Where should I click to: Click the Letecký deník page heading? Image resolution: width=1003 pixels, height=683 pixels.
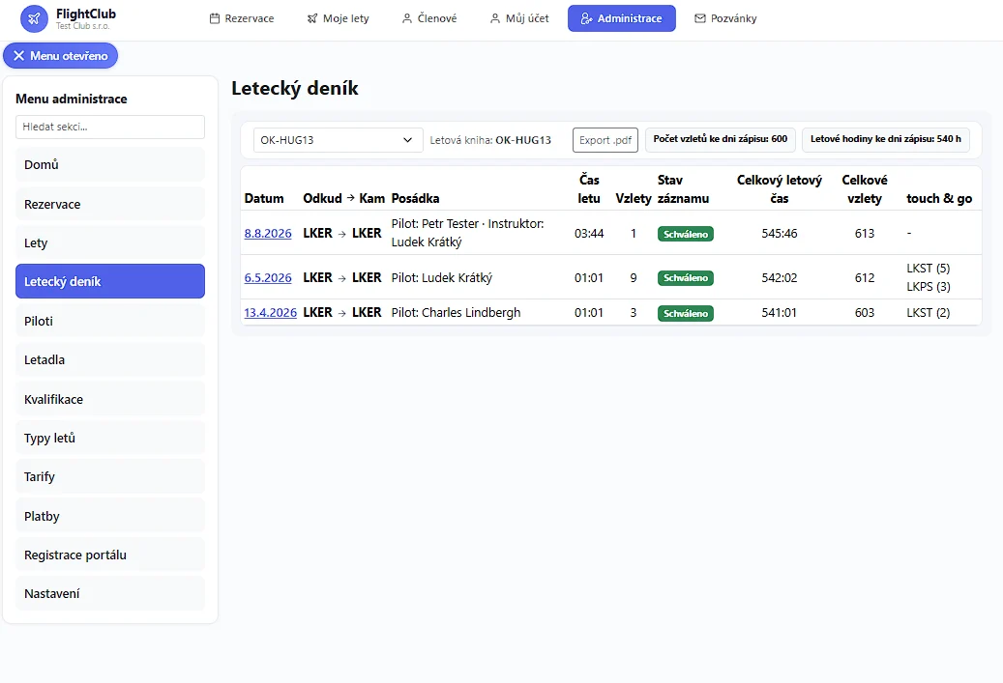click(295, 88)
